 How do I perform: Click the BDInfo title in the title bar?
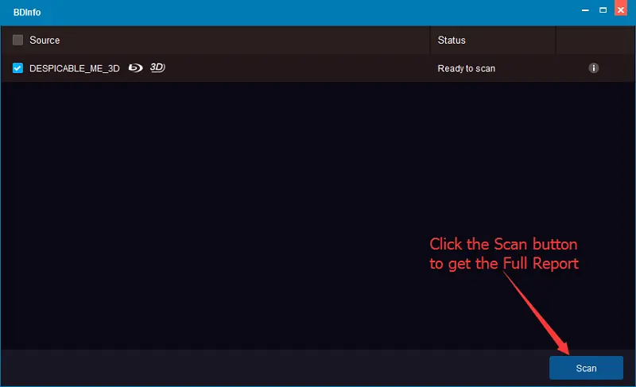(26, 12)
